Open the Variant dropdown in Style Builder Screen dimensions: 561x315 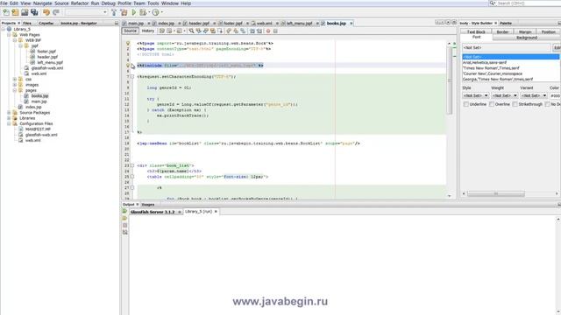click(534, 95)
